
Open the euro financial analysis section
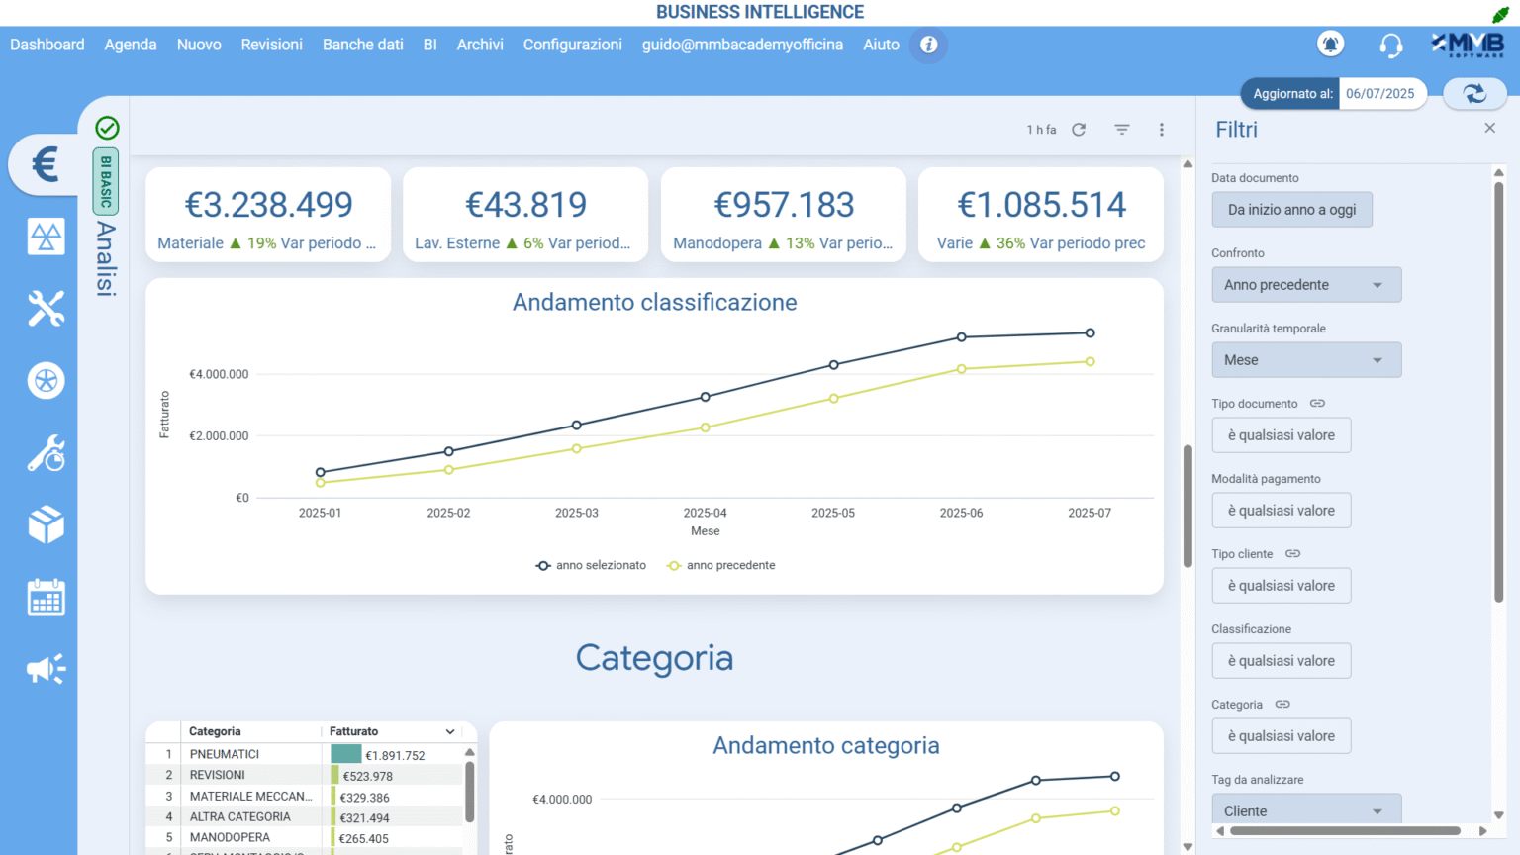(45, 164)
